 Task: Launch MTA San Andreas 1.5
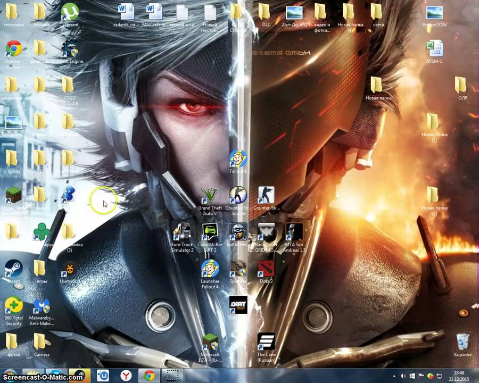294,238
